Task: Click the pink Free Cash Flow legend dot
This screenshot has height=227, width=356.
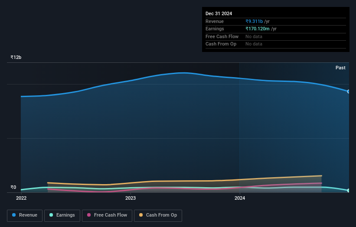Action: (x=89, y=215)
